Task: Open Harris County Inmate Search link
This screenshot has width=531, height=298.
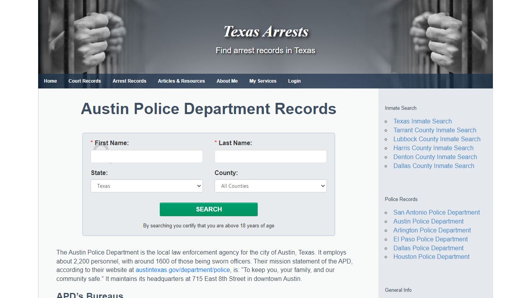Action: pyautogui.click(x=433, y=148)
